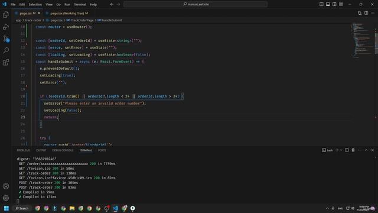Open the launch profile dropdown arrow

pos(341,150)
